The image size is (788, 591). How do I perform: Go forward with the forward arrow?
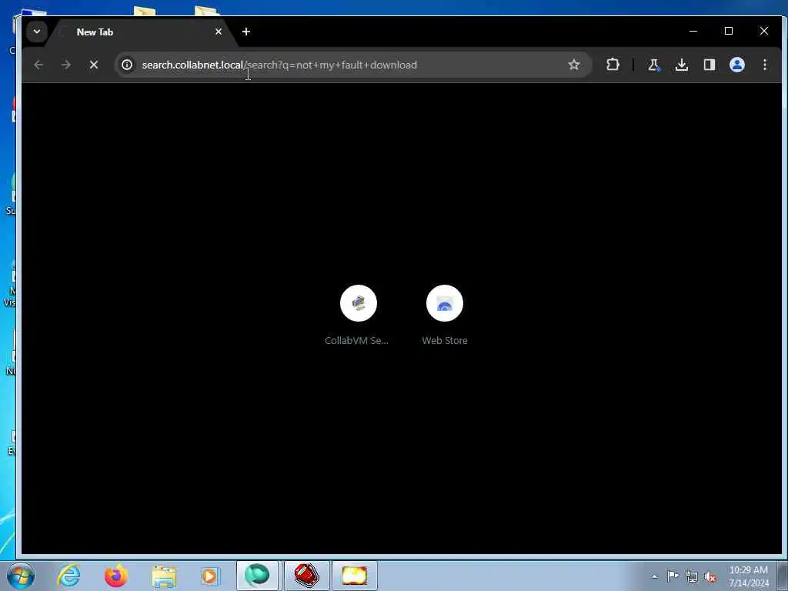coord(66,65)
